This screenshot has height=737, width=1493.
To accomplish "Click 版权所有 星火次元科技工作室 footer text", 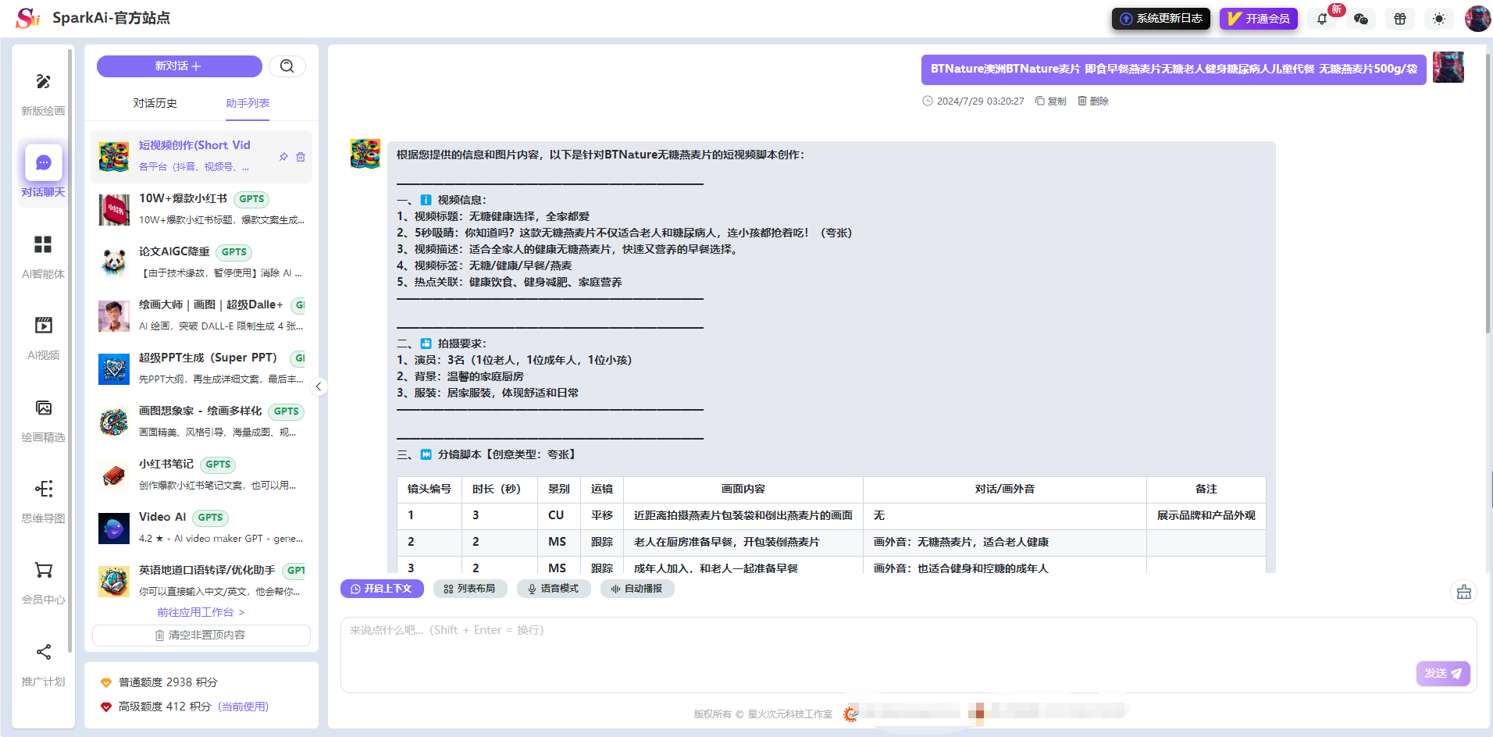I will pos(763,714).
